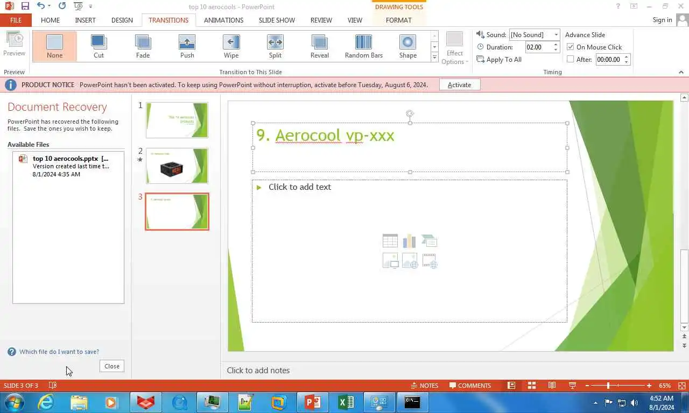Select the None transition
The height and width of the screenshot is (413, 689).
(54, 46)
